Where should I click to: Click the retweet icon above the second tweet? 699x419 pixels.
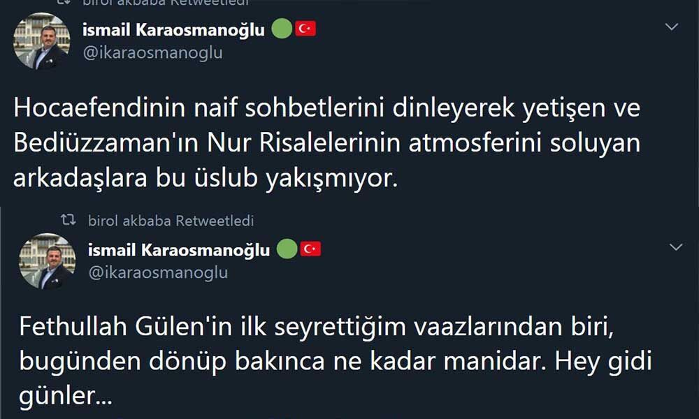tap(68, 221)
